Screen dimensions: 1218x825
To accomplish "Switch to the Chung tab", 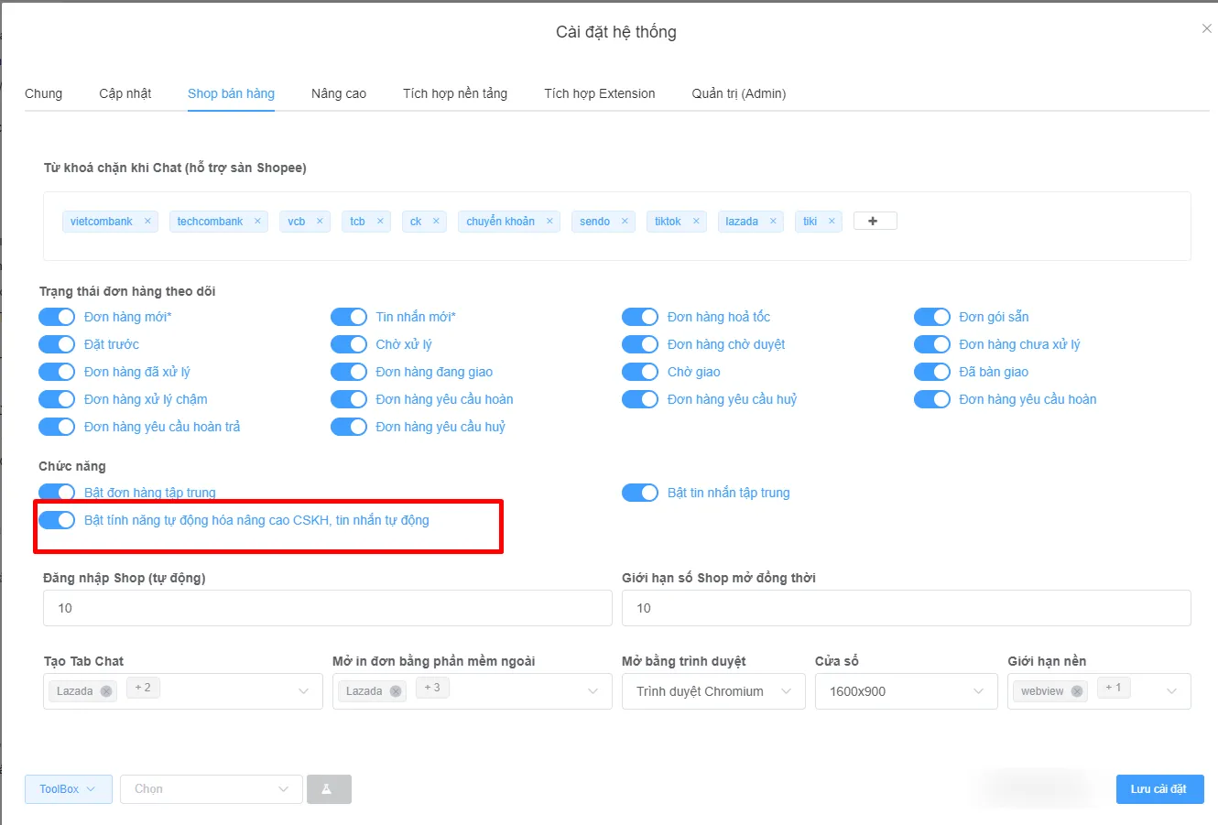I will (44, 93).
